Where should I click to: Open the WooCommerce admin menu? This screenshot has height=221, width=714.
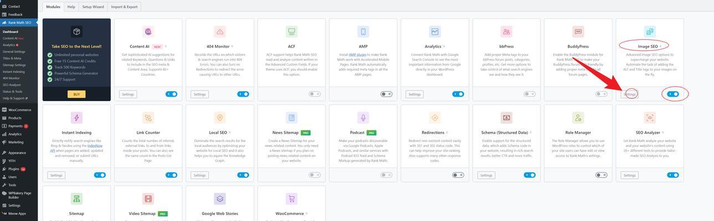tap(19, 110)
